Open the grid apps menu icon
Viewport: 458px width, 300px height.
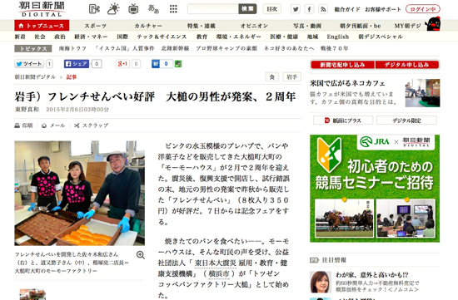[x=173, y=9]
